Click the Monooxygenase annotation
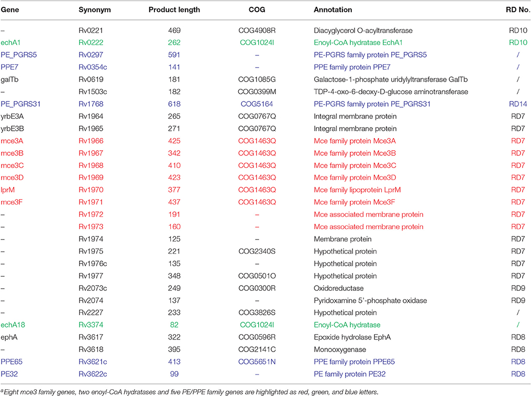The height and width of the screenshot is (396, 531). (x=340, y=349)
